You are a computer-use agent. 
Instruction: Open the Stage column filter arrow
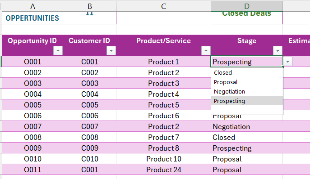278,51
